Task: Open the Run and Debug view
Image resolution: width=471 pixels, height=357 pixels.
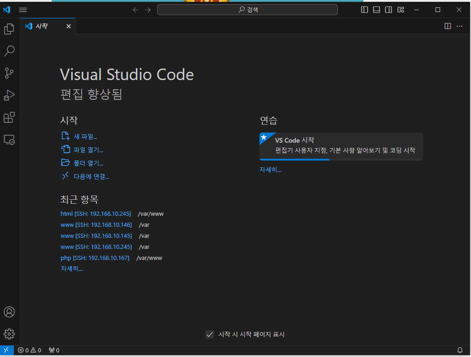Action: point(9,95)
